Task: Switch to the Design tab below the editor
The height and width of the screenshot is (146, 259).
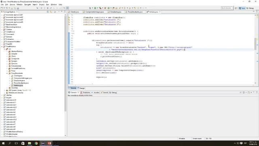Action: [x=81, y=88]
